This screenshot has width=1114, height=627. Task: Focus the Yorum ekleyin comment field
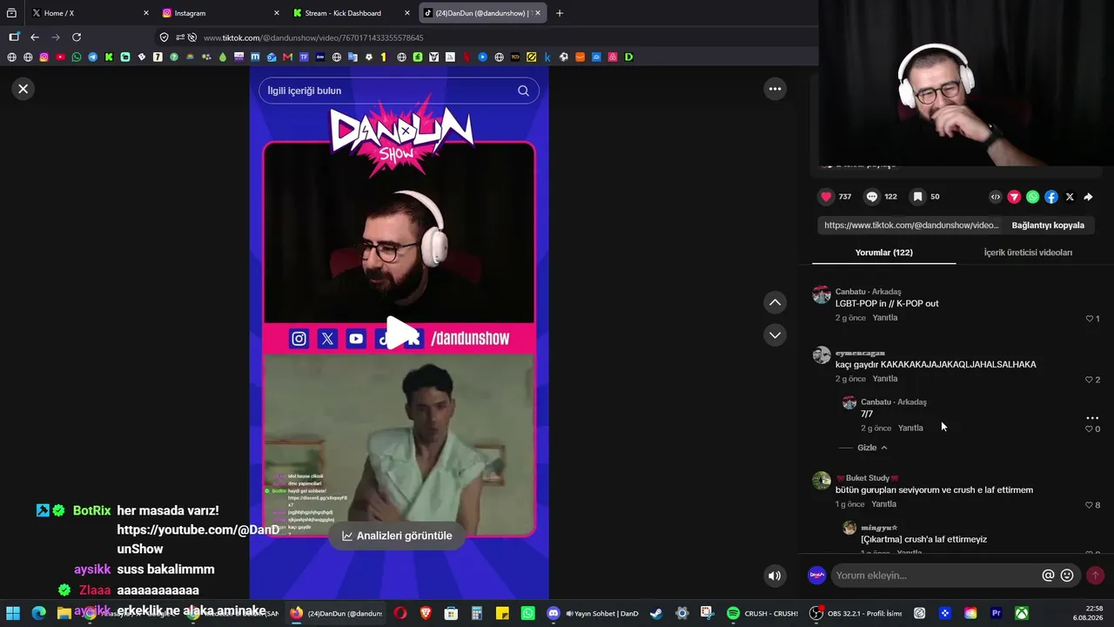click(x=936, y=576)
